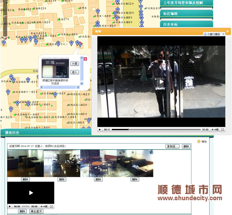This screenshot has height=215, width=232.
Task: Close the 小窗口播放 tag with its small x
Action: [x=223, y=34]
